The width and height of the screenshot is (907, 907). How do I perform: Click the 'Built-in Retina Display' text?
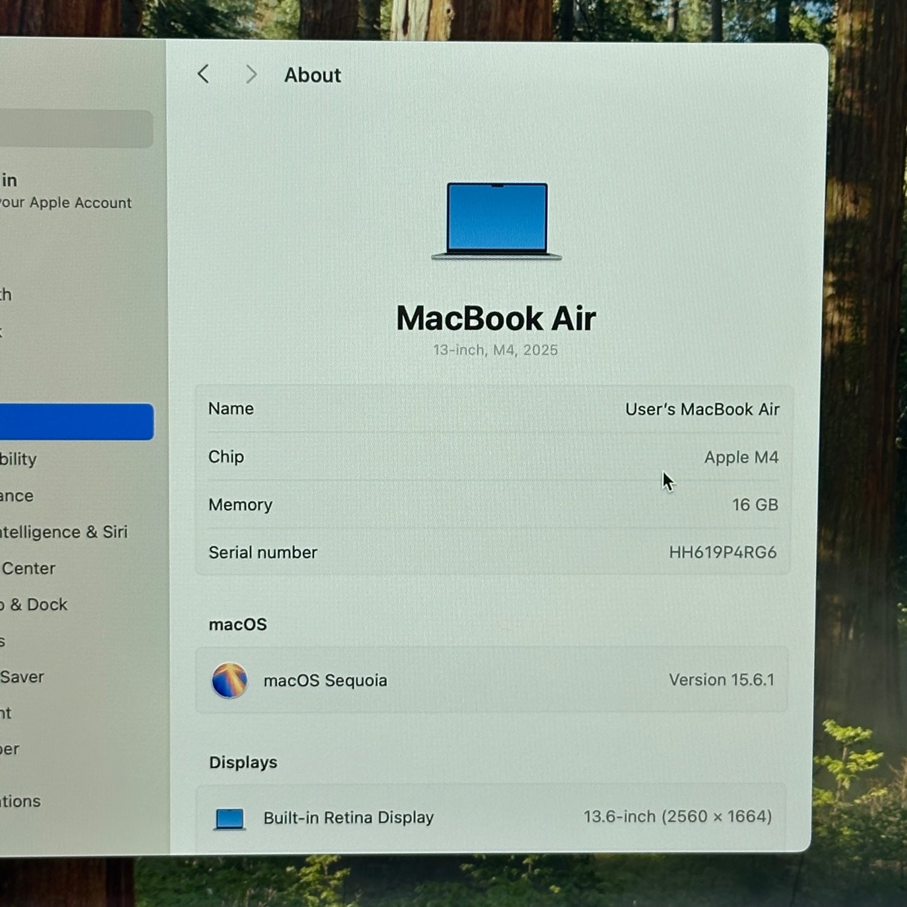[x=349, y=818]
